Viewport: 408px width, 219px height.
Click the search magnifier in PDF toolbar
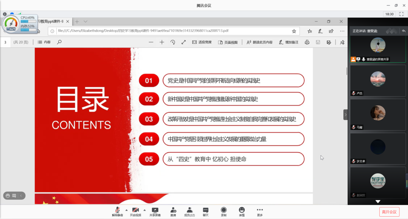[59, 42]
